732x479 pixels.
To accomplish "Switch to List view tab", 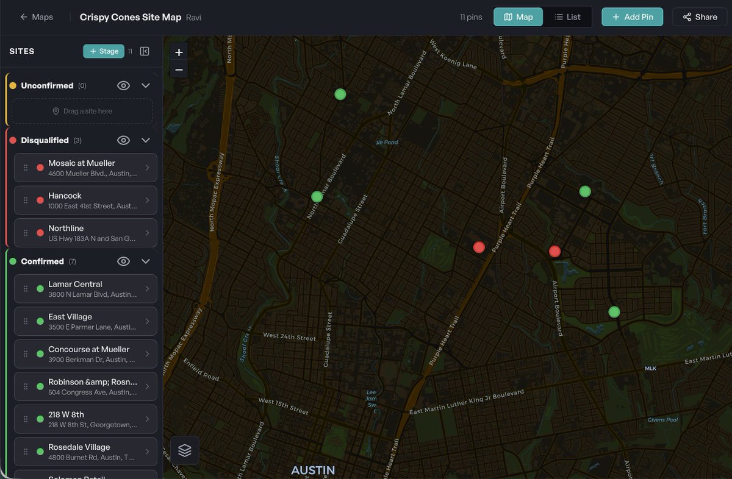I will (x=567, y=17).
